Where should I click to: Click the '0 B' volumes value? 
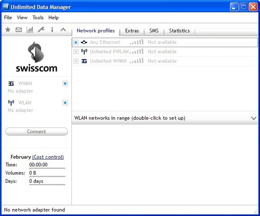33,173
